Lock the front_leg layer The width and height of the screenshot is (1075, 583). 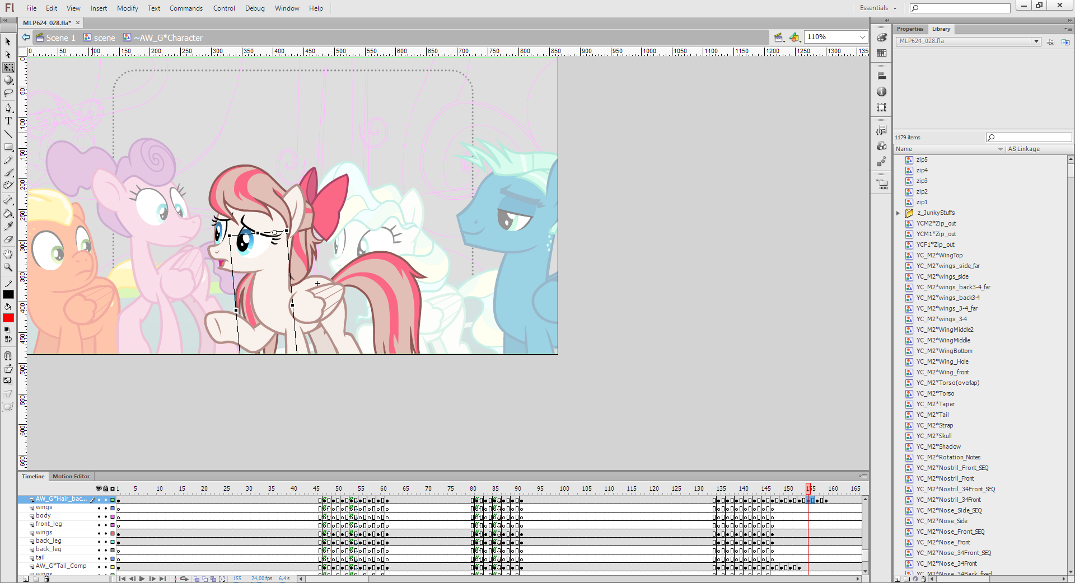pyautogui.click(x=106, y=525)
